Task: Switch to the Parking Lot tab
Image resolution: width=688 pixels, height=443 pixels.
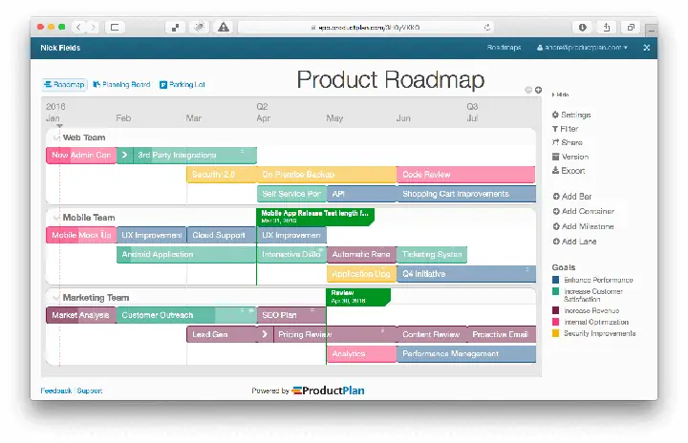Action: pyautogui.click(x=183, y=85)
